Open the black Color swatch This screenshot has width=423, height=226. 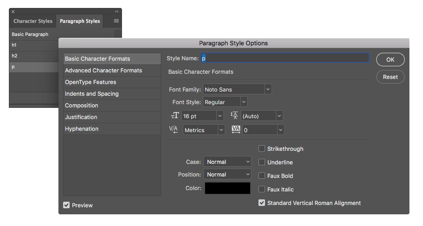tap(227, 188)
